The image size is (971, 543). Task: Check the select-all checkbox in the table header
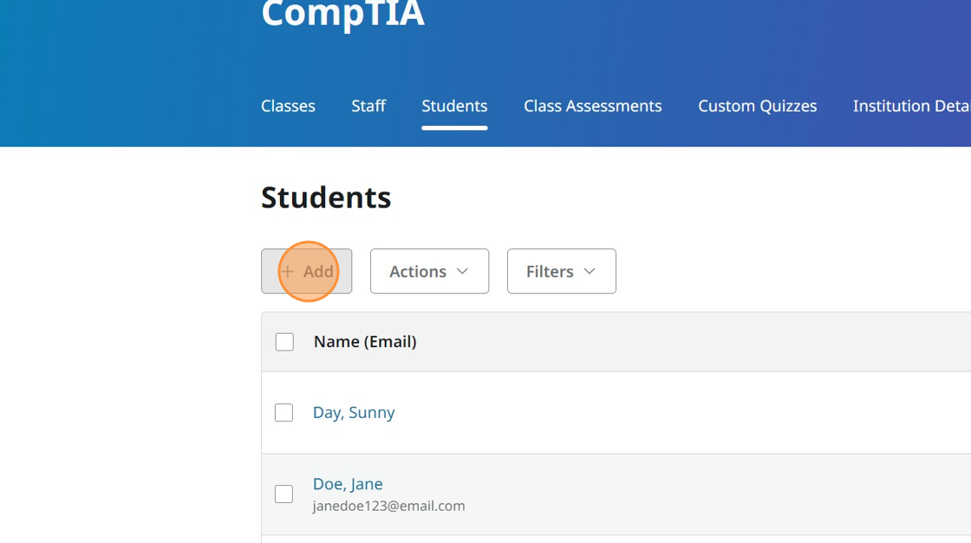pyautogui.click(x=284, y=342)
